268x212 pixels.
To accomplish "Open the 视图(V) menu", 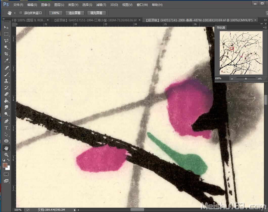I will 127,5.
